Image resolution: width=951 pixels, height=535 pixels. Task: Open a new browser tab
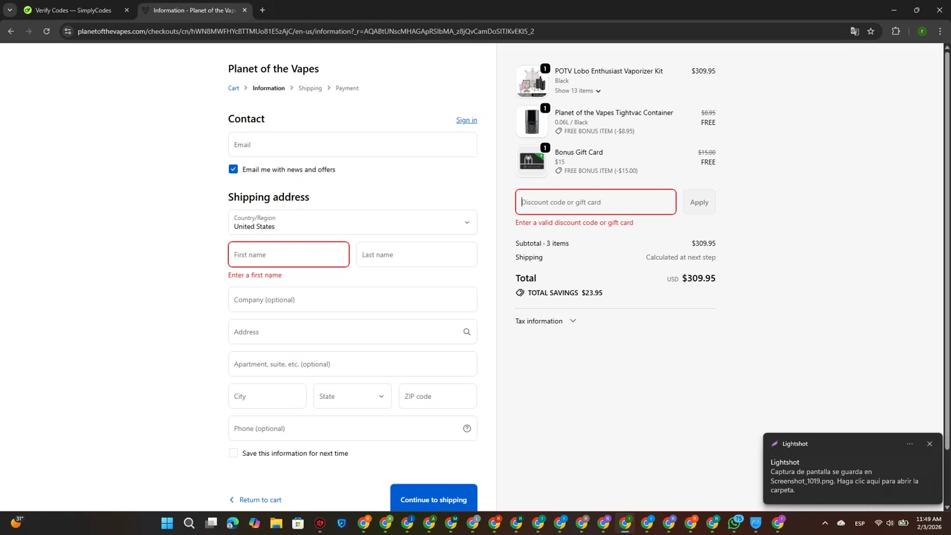tap(262, 10)
